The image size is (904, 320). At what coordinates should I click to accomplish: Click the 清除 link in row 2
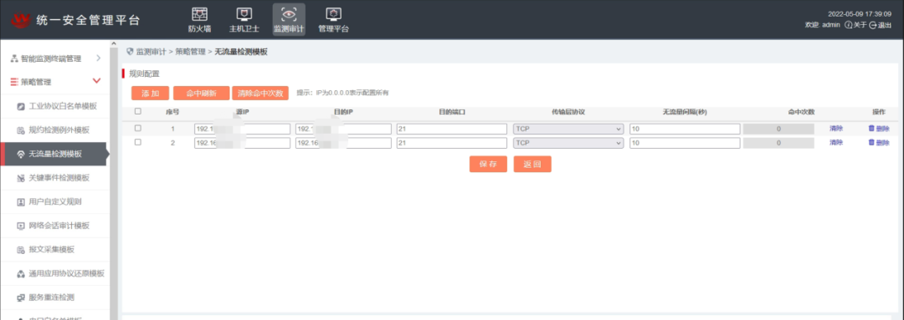click(x=836, y=142)
